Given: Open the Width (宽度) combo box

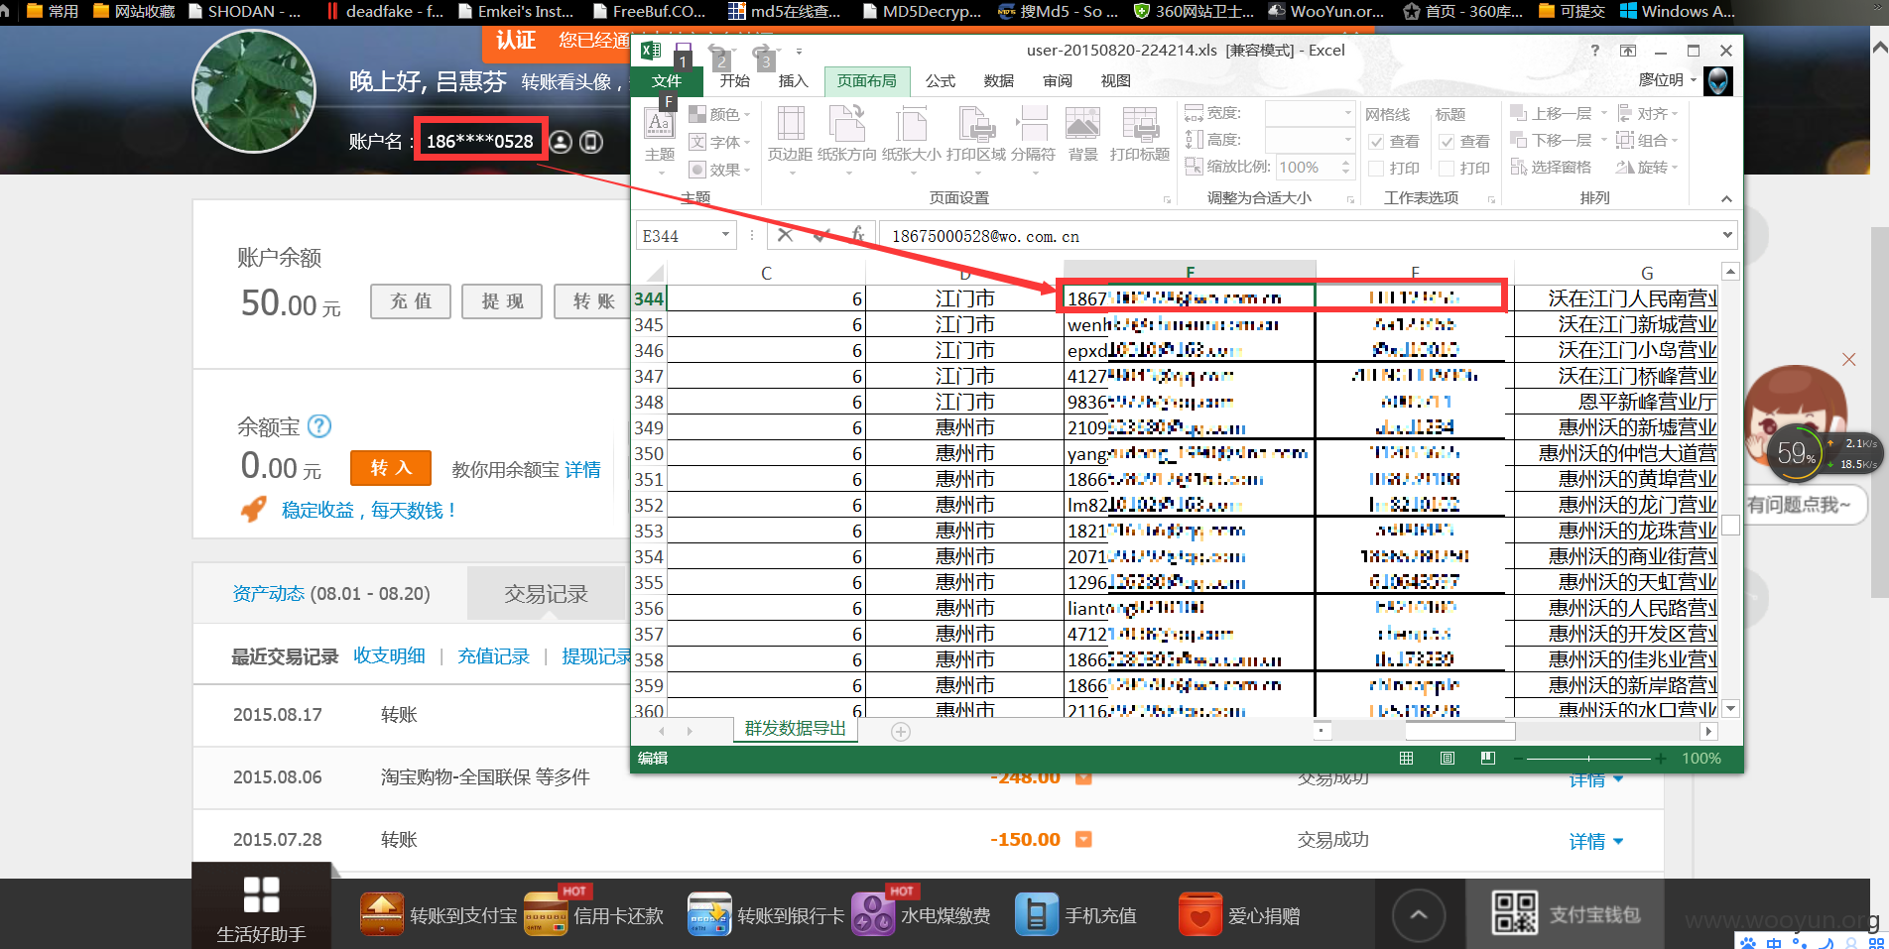Looking at the screenshot, I should pos(1310,113).
